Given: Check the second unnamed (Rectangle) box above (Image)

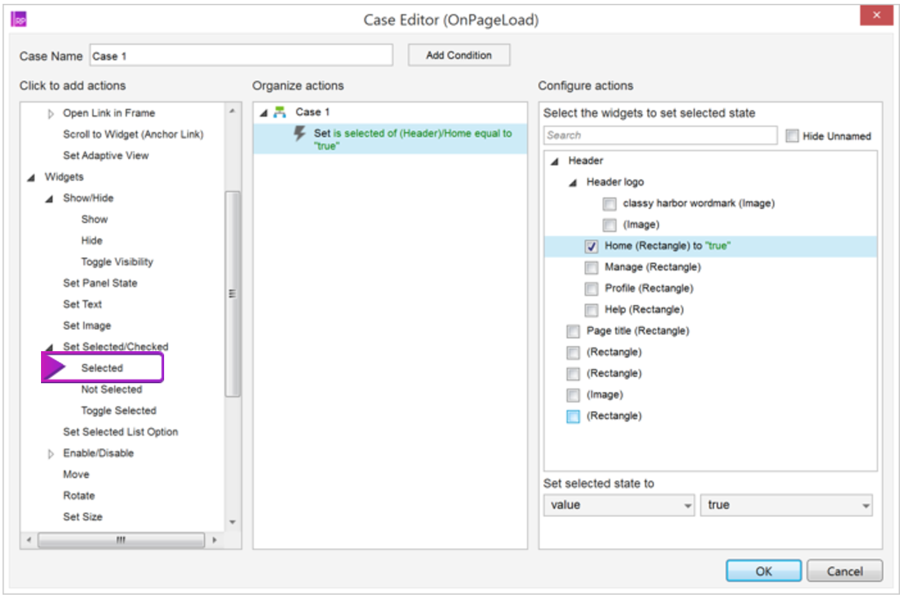Looking at the screenshot, I should pyautogui.click(x=573, y=374).
